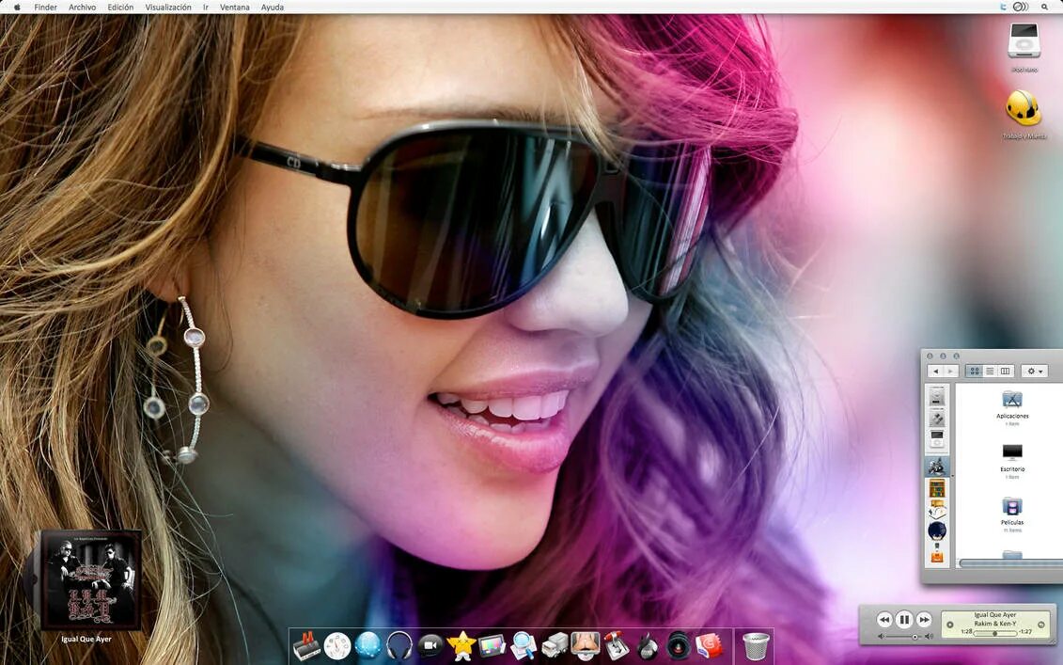Viewport: 1063px width, 665px height.
Task: Click the round arrow button right of song title
Action: tap(1041, 625)
